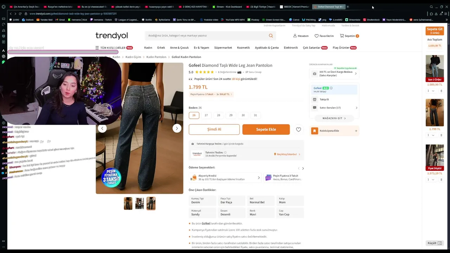
Task: Select size 27
Action: pyautogui.click(x=206, y=115)
